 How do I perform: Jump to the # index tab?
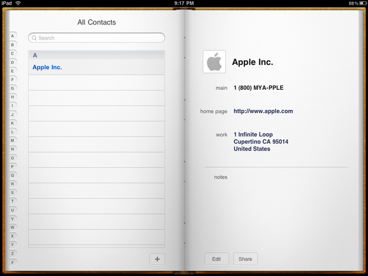[x=13, y=262]
